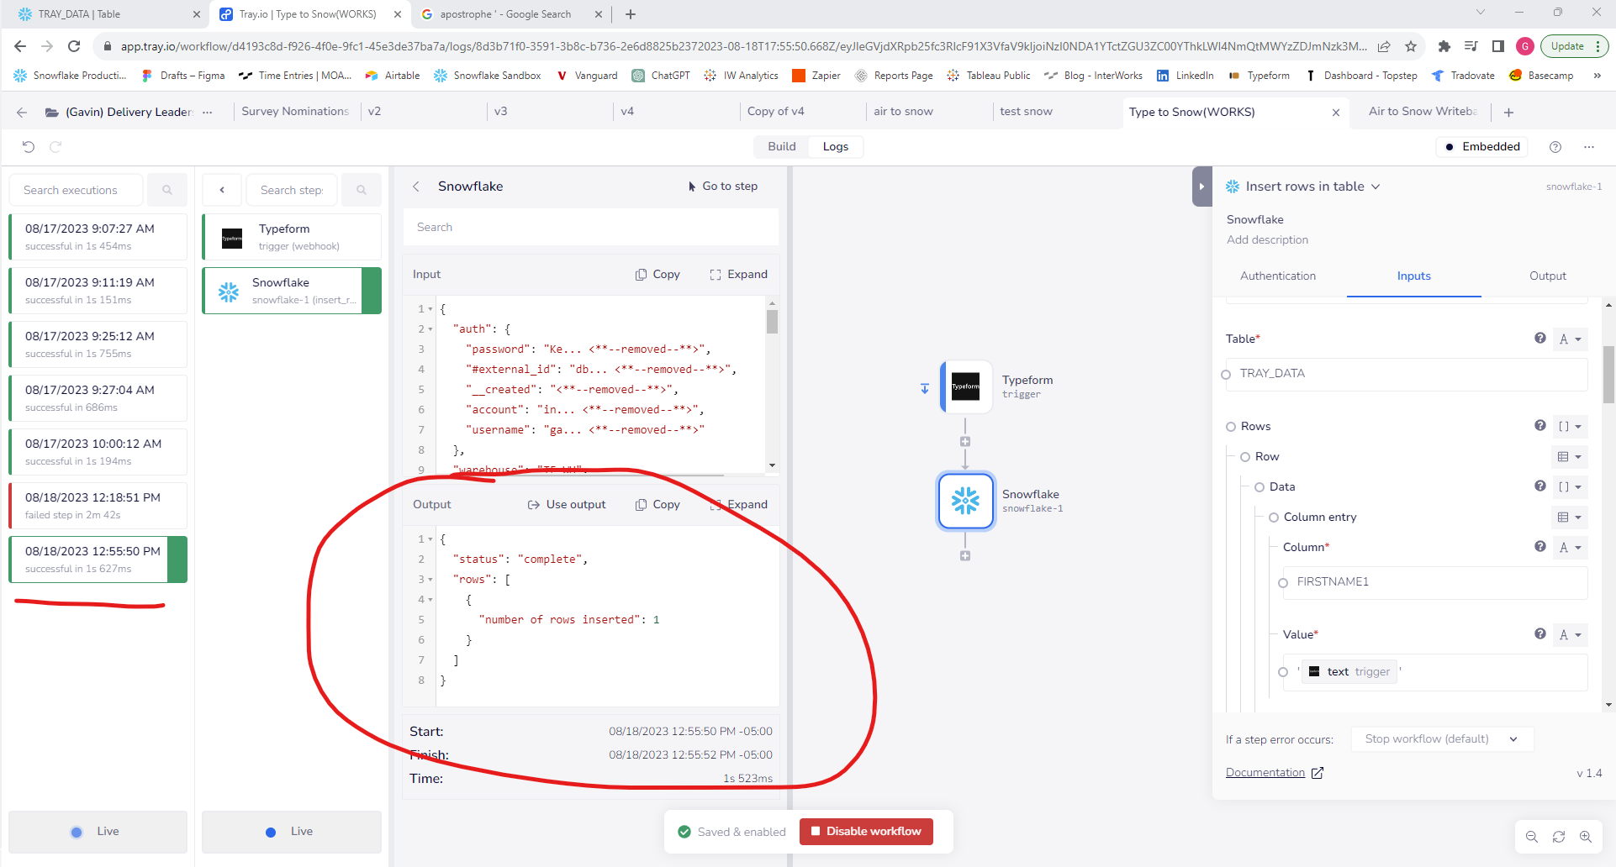Expand the Output JSON panel
The width and height of the screenshot is (1616, 867).
[739, 505]
